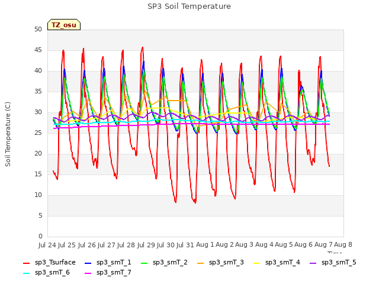The height and width of the screenshot is (284, 379).
Task: Click the SP3 Soil Temperature chart title
Action: [189, 7]
